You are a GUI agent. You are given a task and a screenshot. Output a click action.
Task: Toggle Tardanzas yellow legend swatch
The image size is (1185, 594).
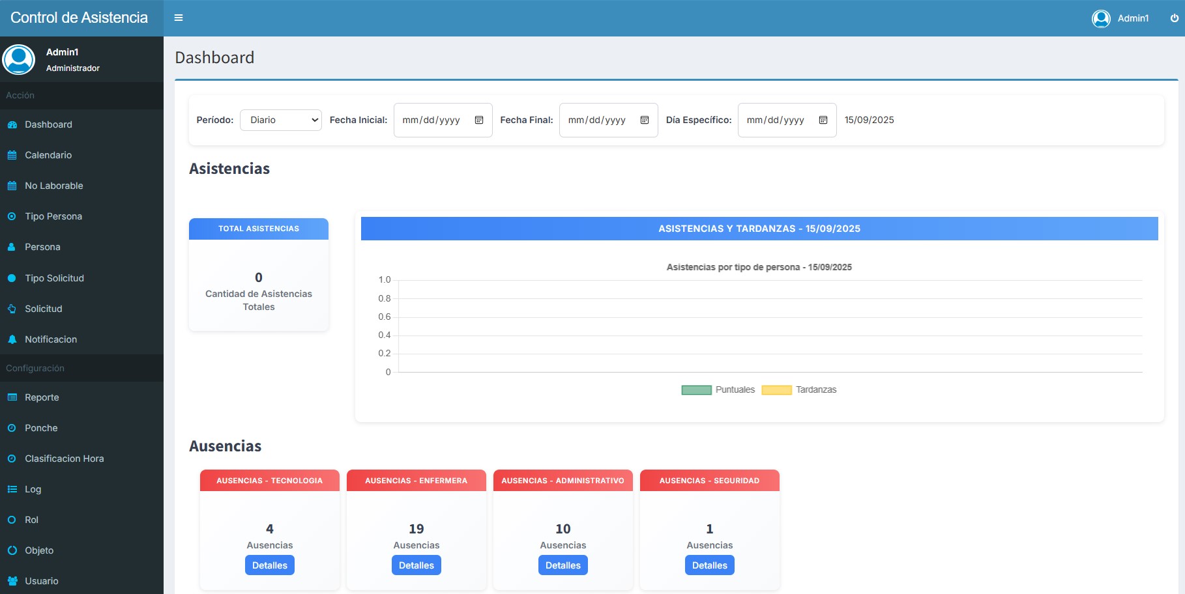coord(776,390)
